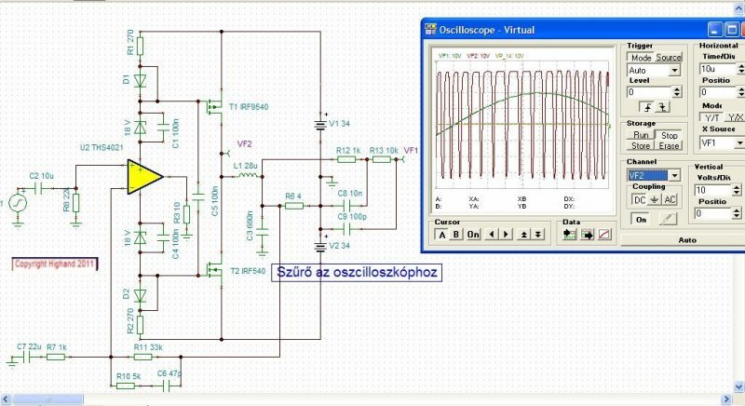
Task: Click the first Data import curve icon
Action: (x=569, y=234)
